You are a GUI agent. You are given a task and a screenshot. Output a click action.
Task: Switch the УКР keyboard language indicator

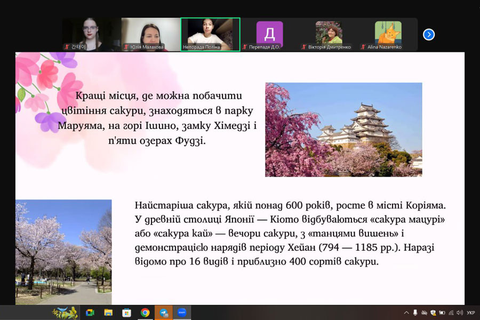471,313
